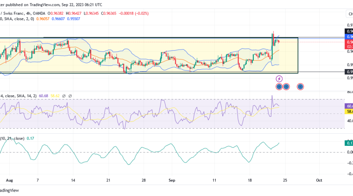Click the 'Aug' date on time axis
Screen dimensions: 353x196
click(9, 180)
